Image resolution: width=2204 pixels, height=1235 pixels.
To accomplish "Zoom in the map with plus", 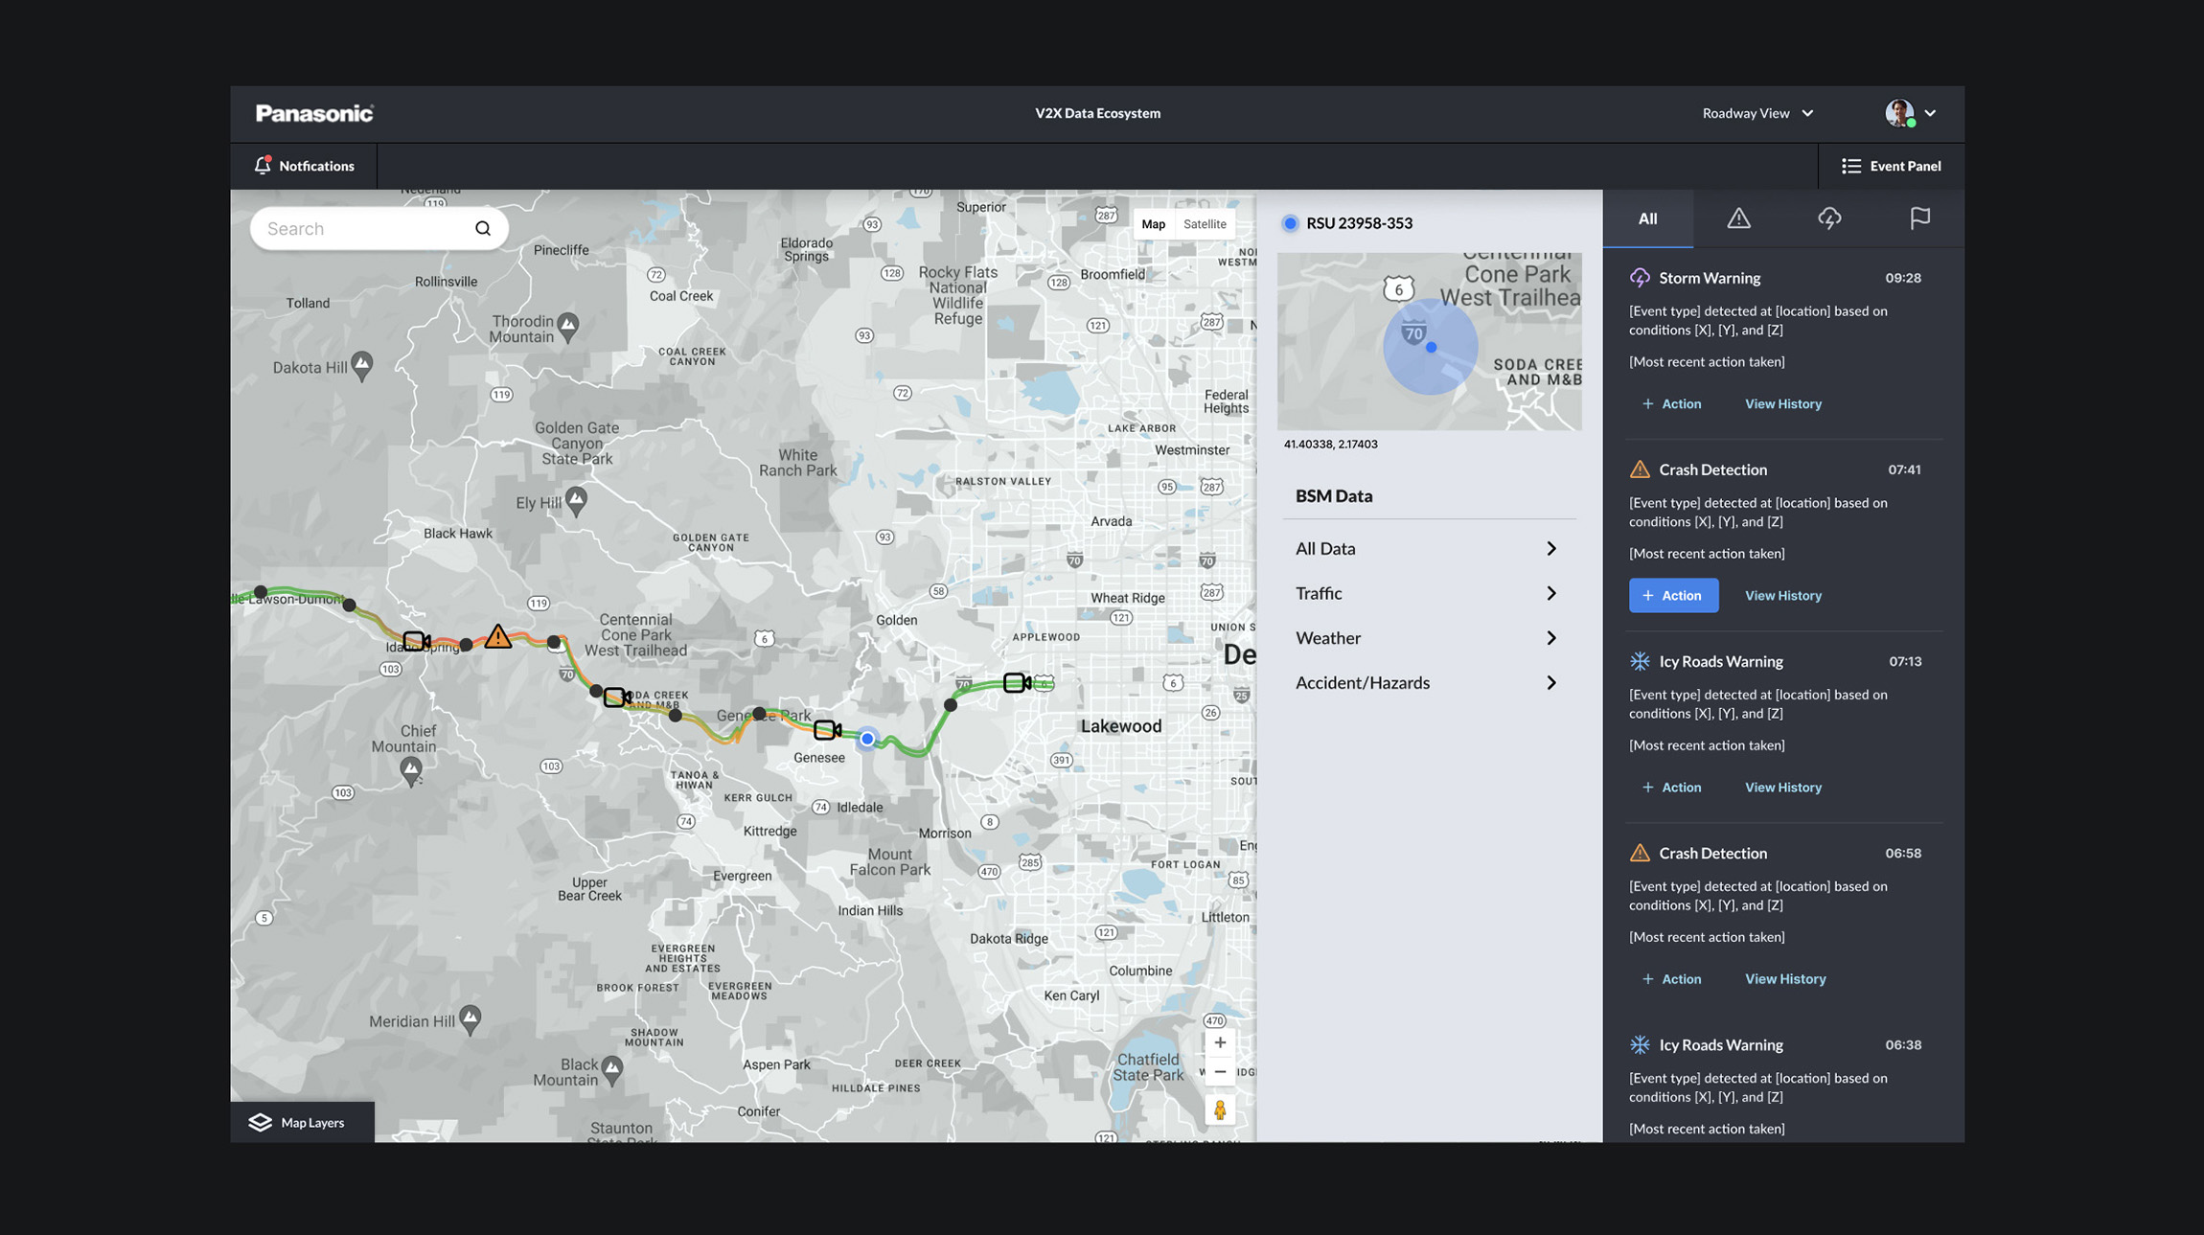I will (1220, 1042).
